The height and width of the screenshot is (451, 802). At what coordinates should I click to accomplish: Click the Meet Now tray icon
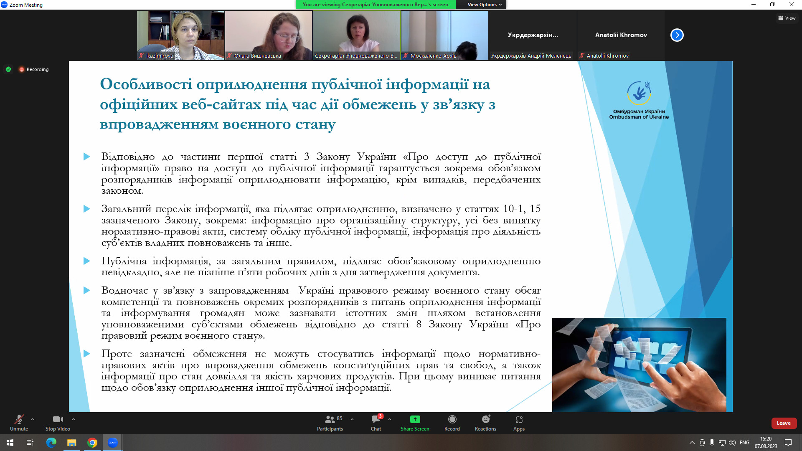tap(702, 443)
